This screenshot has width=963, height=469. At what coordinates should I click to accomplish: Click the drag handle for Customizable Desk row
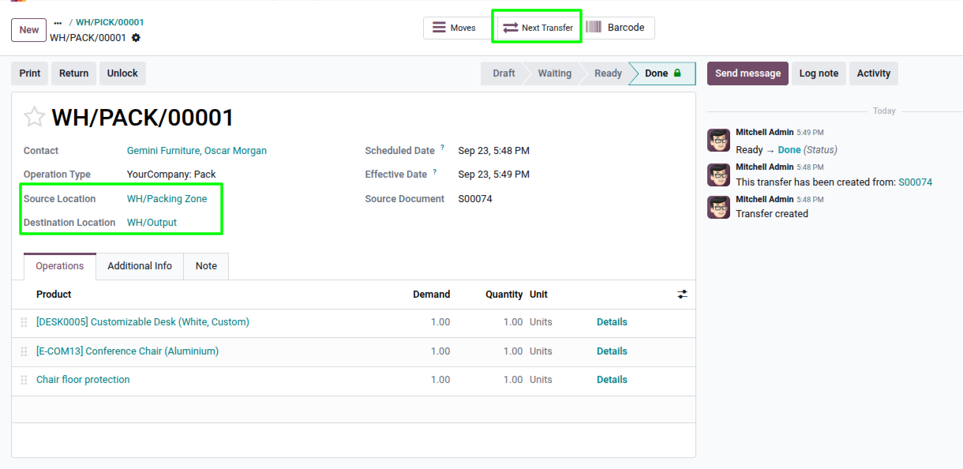pos(24,322)
